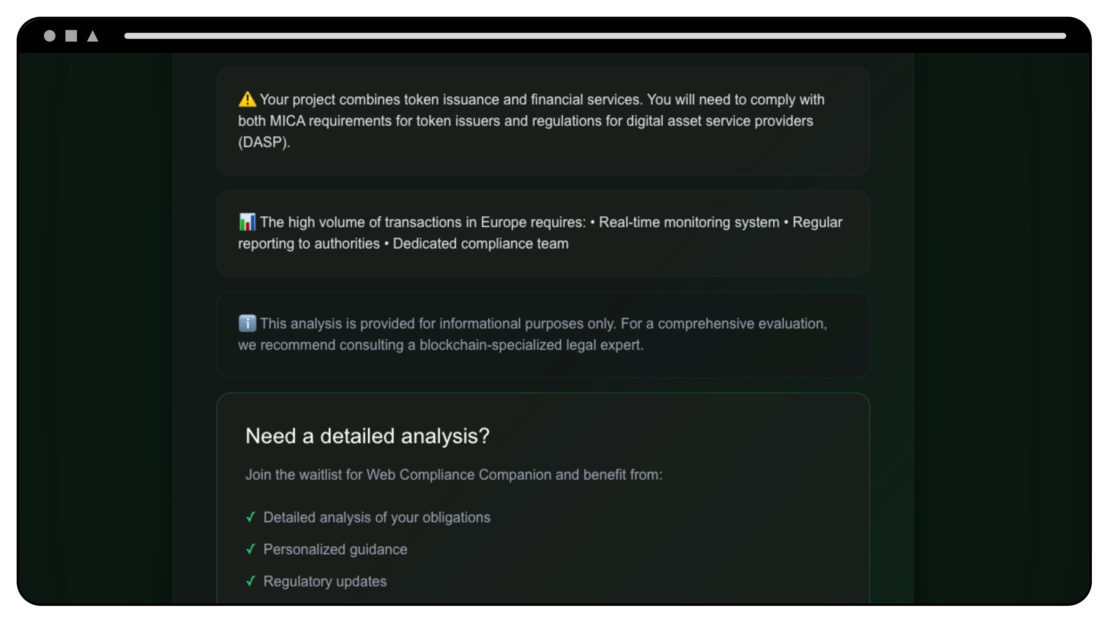Click the bar chart emoji icon
Viewport: 1109px width, 623px height.
click(247, 222)
